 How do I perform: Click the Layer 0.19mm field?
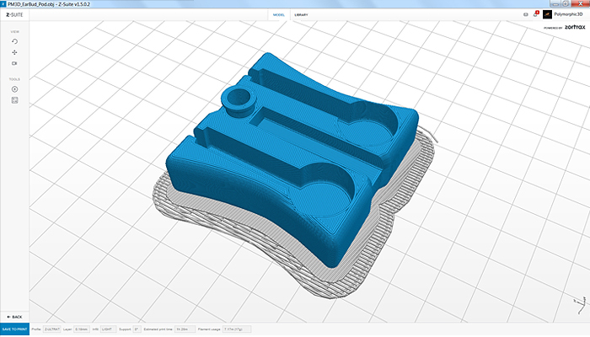click(82, 329)
